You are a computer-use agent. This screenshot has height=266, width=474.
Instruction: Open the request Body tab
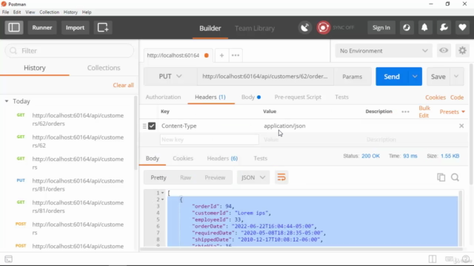coord(251,97)
